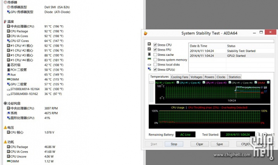Click the Clear button
Image resolution: width=278 pixels, height=165 pixels.
tap(200, 144)
